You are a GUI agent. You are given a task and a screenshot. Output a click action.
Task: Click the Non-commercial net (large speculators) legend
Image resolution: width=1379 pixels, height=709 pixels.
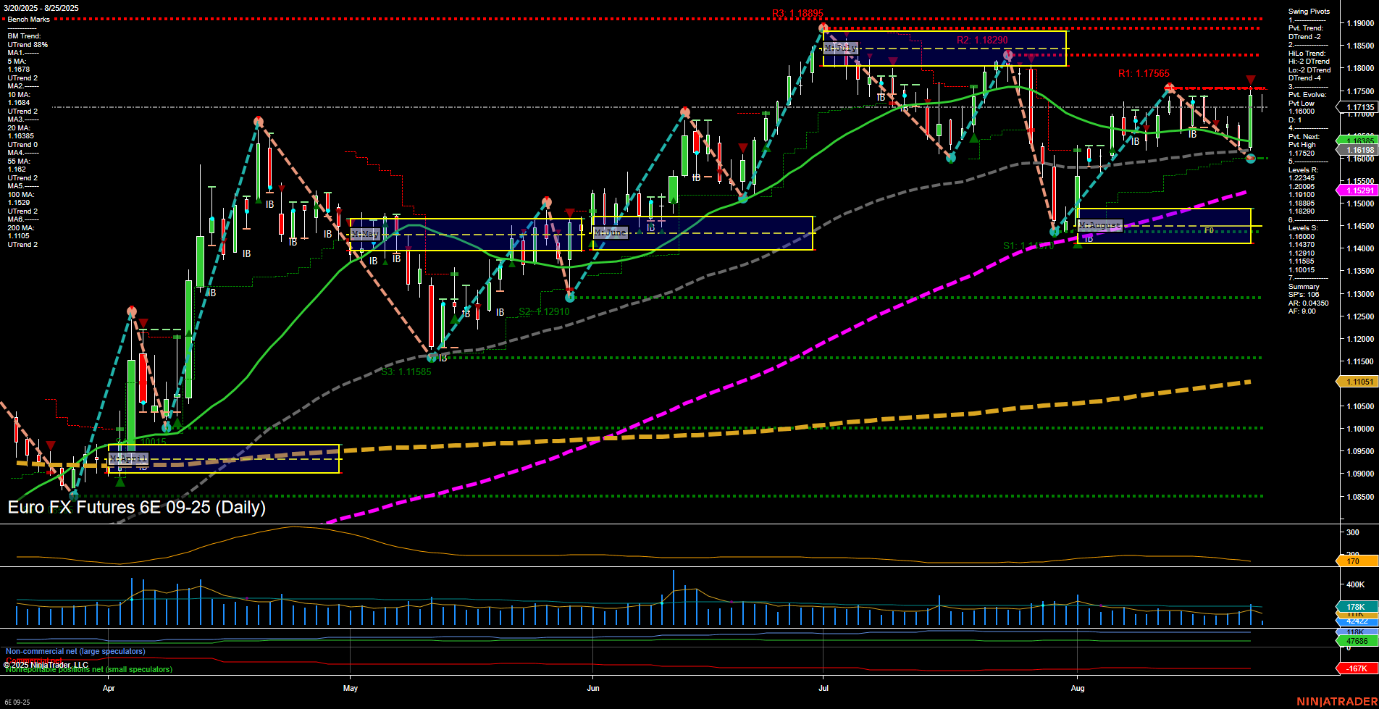click(x=75, y=652)
